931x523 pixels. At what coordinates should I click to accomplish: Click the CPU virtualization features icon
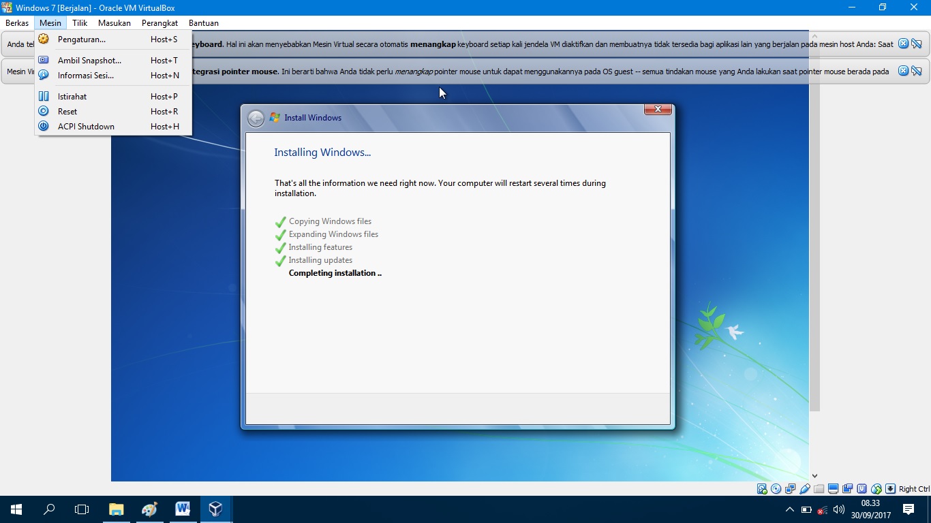tap(861, 489)
